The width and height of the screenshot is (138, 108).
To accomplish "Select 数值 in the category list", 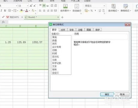I will [x=55, y=40].
